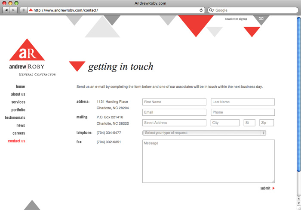Screen dimensions: 301x210
Task: Open the testimonials page
Action: click(15, 117)
